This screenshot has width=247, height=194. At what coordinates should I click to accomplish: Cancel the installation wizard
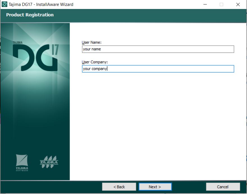223,187
